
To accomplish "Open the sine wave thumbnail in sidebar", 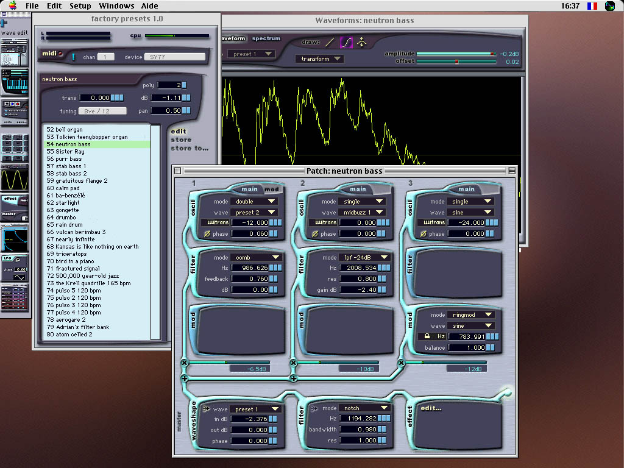I will [x=14, y=179].
